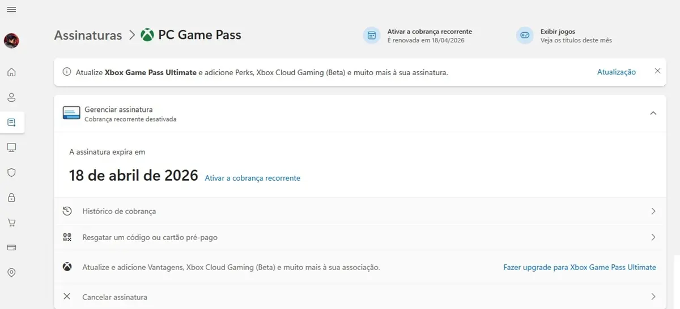Click the calendar icon for recurring billing

tap(372, 36)
